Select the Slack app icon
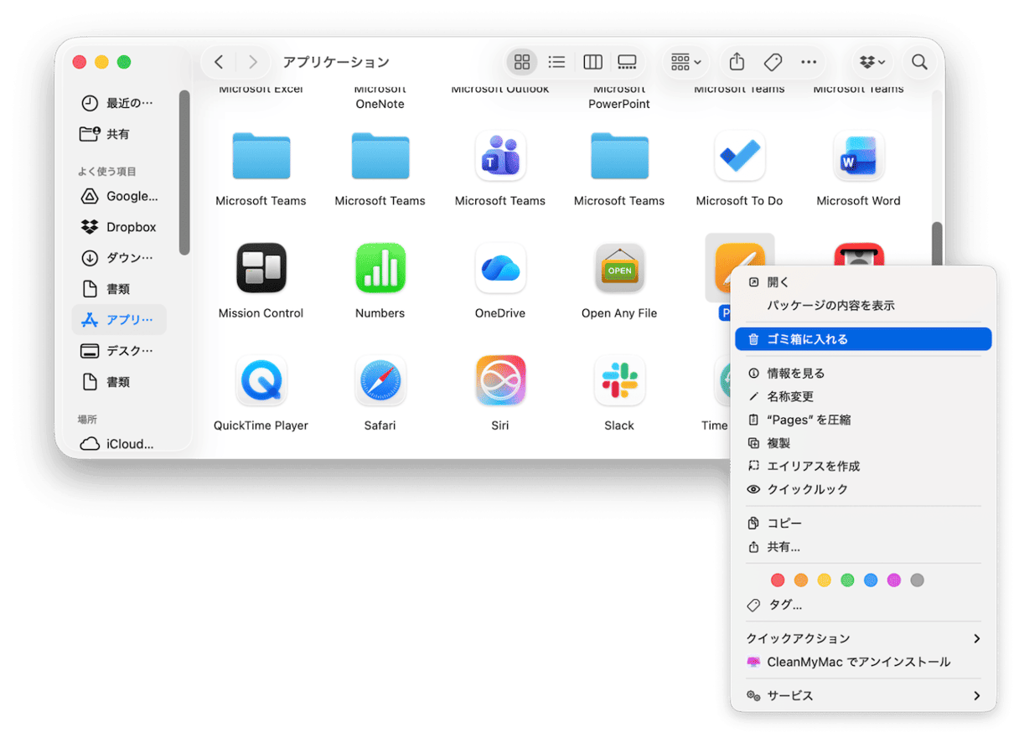Viewport: 1019px width, 738px height. (x=619, y=380)
